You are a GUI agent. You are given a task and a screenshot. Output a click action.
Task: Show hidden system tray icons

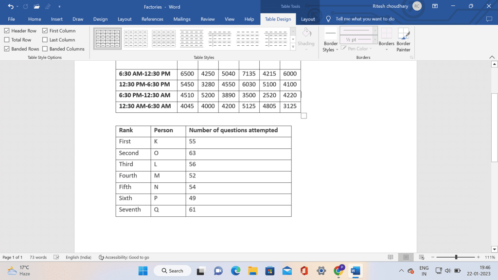(x=401, y=271)
